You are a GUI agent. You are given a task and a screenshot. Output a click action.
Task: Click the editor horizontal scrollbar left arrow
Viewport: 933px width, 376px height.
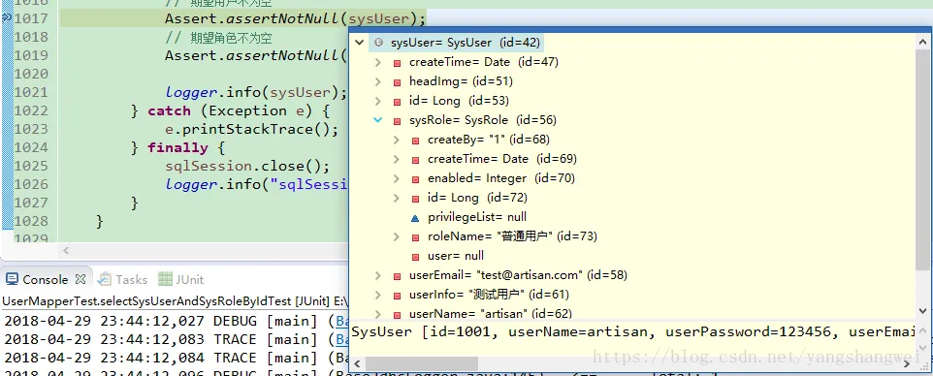[x=66, y=250]
